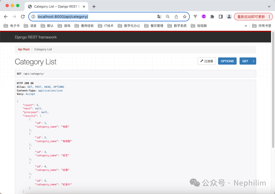Open the three-dot Chrome menu
275x194 pixels.
click(269, 17)
